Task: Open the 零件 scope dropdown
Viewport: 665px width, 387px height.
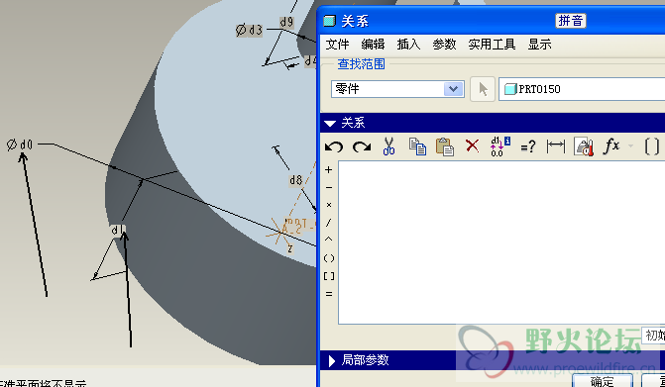Action: pyautogui.click(x=453, y=89)
